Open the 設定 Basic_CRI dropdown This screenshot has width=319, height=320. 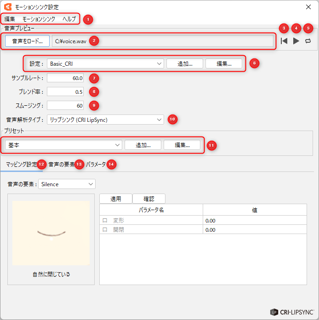click(105, 63)
